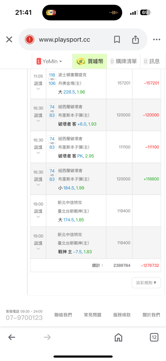Bookmark this page using bookmark icon
166x361 pixels.
click(117, 40)
